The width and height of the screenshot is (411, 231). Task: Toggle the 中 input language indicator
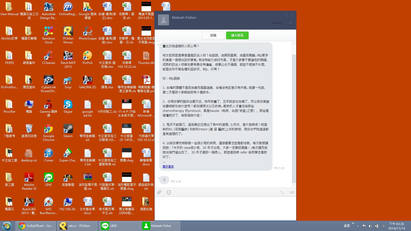coord(384,226)
